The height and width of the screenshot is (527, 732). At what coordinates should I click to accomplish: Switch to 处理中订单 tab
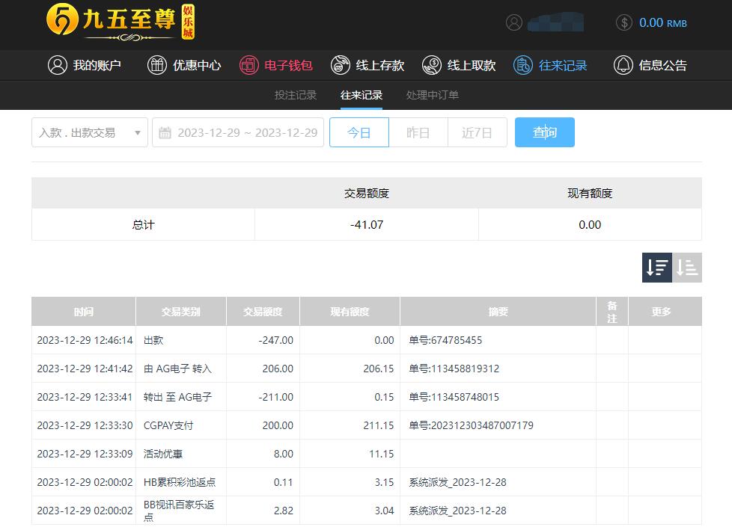[433, 95]
